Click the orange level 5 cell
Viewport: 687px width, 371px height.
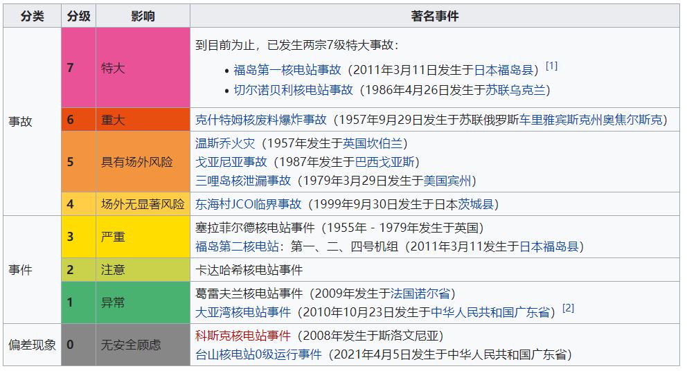tap(79, 162)
